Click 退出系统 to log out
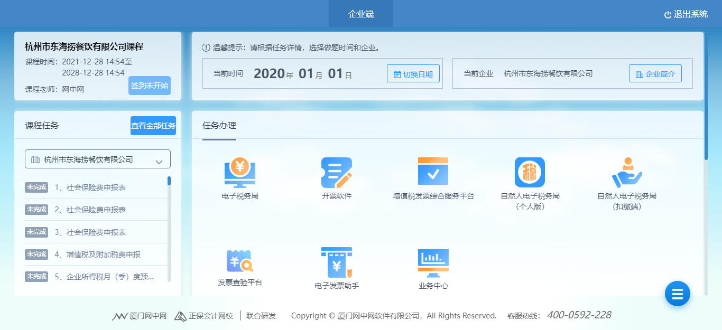The image size is (722, 330). click(x=686, y=14)
